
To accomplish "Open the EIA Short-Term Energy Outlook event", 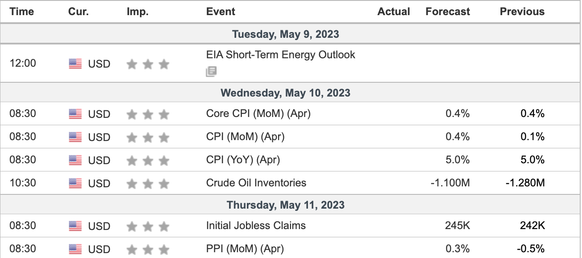I will coord(281,55).
